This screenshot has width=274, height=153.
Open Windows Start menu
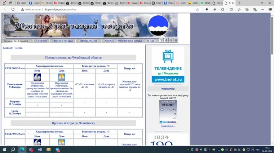coord(4,149)
